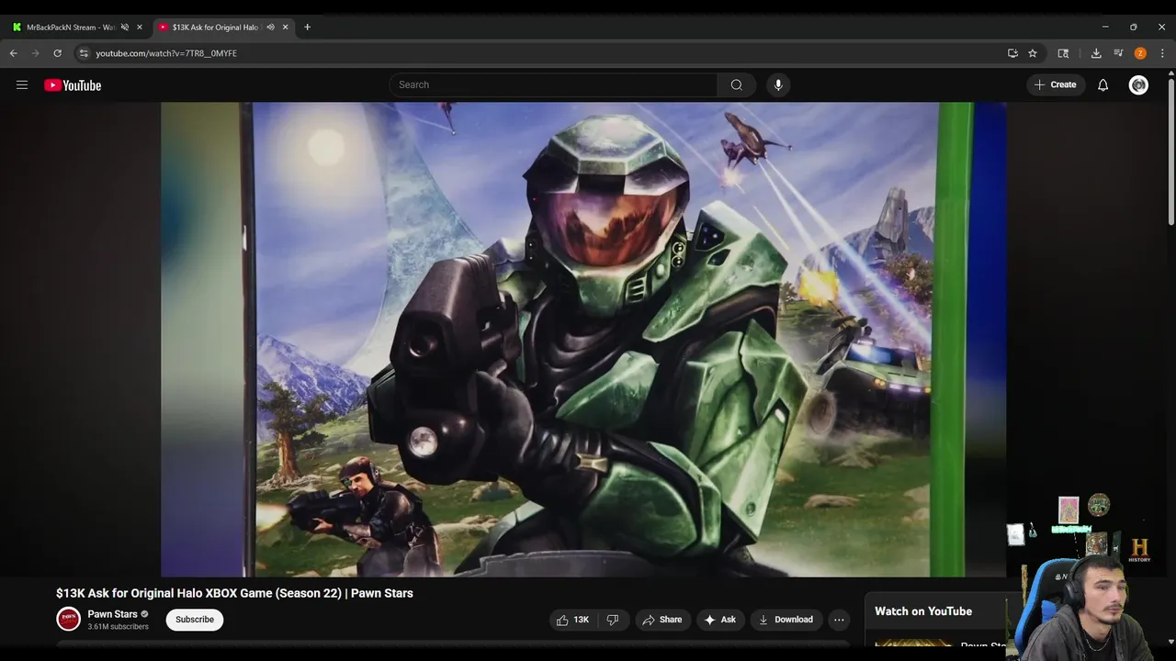Open Pawn Stars channel avatar
1176x661 pixels.
69,619
